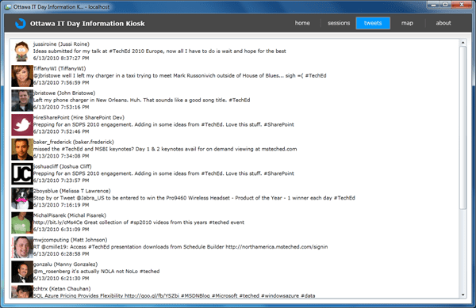The height and width of the screenshot is (308, 476).
Task: Select 'HireSharePoint (Hire SharePoint Dev)' username
Action: (79, 117)
